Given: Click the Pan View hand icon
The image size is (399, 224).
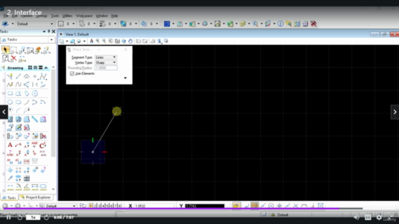Looking at the screenshot, I should point(130,41).
